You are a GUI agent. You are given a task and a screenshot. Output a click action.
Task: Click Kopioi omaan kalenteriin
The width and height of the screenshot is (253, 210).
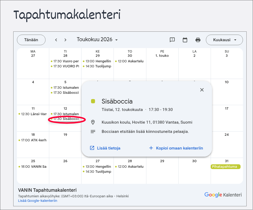coord(176,148)
